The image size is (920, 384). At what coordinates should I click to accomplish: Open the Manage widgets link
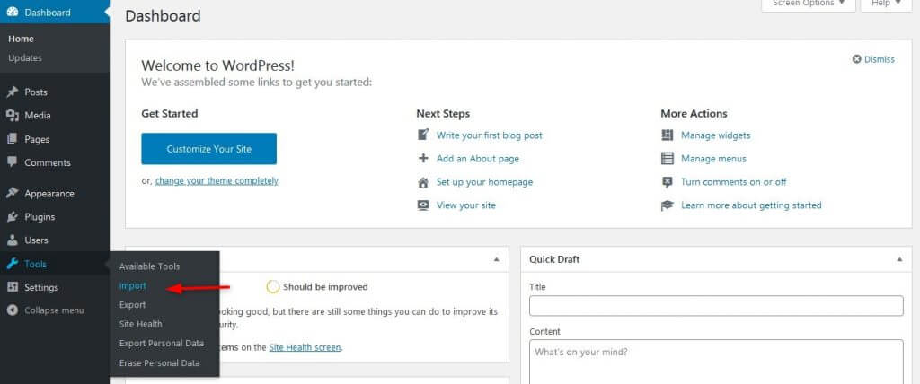tap(716, 135)
